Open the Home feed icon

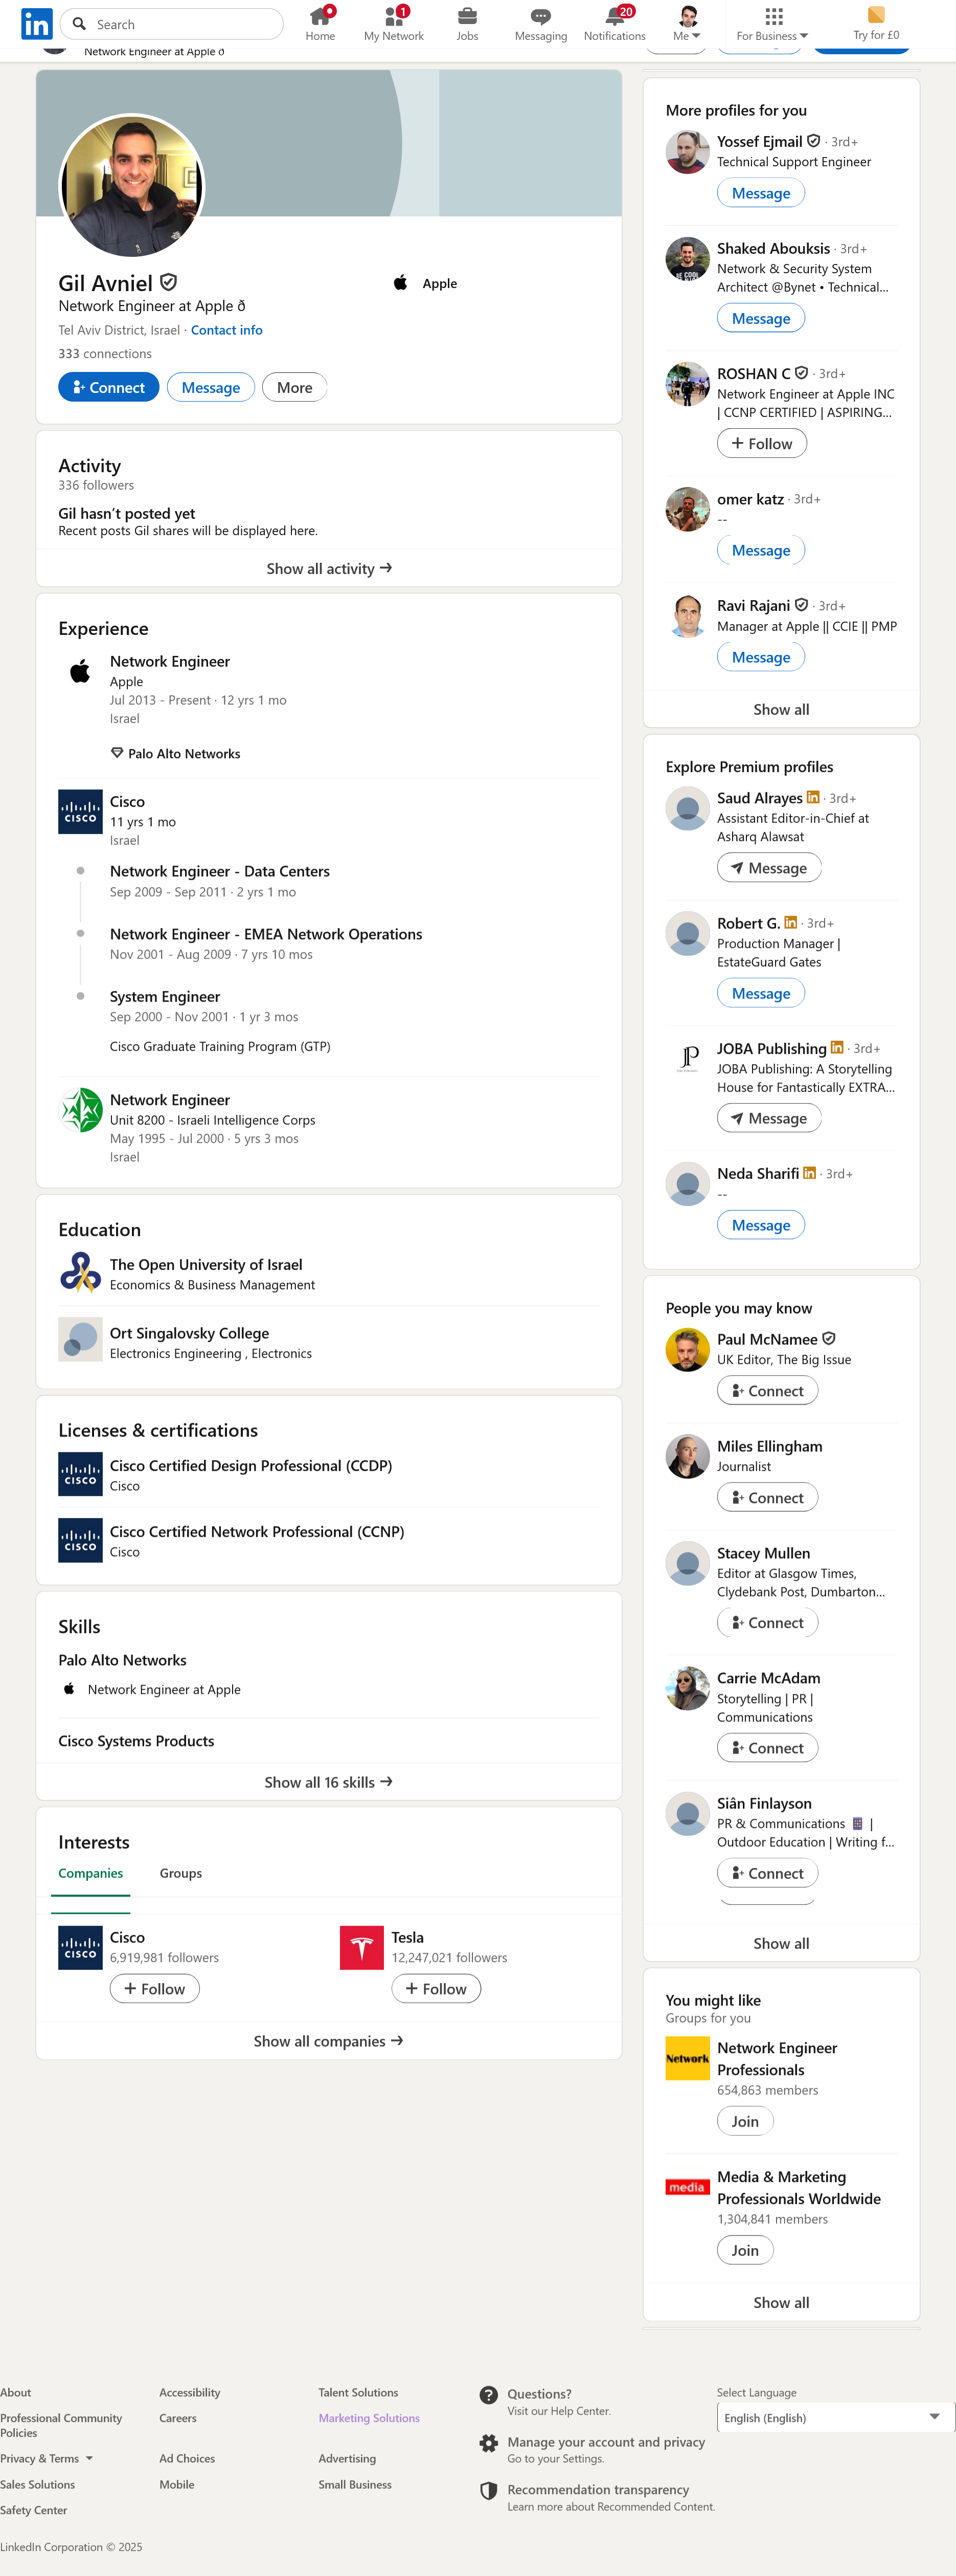[x=320, y=16]
